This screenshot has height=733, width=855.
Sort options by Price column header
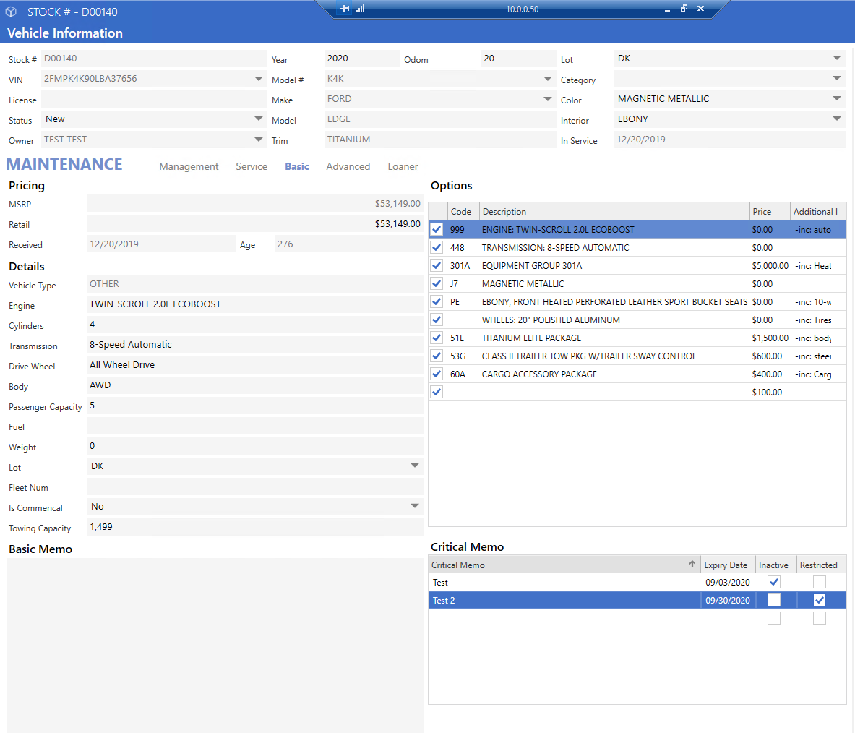(x=770, y=212)
